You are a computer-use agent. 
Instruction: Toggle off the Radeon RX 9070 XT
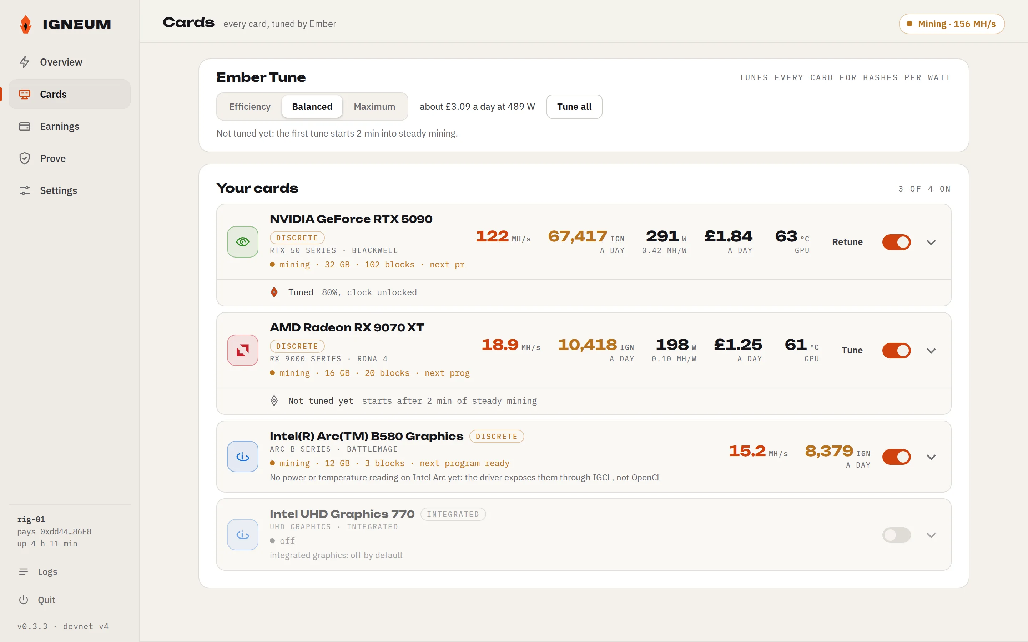point(896,351)
